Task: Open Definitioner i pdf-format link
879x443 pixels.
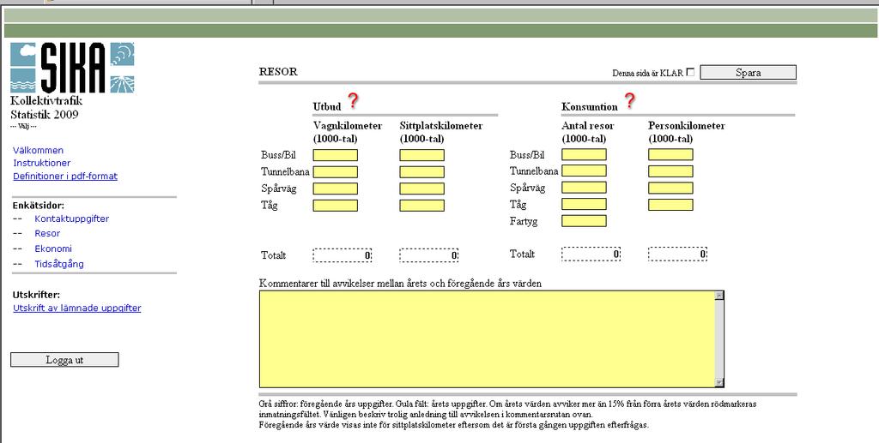Action: pos(65,177)
